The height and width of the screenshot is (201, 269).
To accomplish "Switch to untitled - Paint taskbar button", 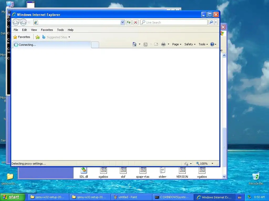I will point(131,197).
